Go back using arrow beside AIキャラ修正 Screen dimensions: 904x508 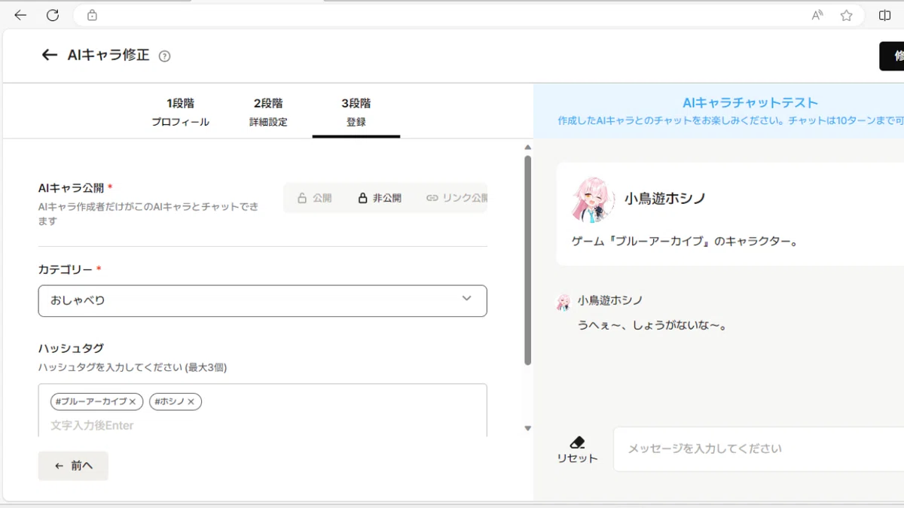50,55
